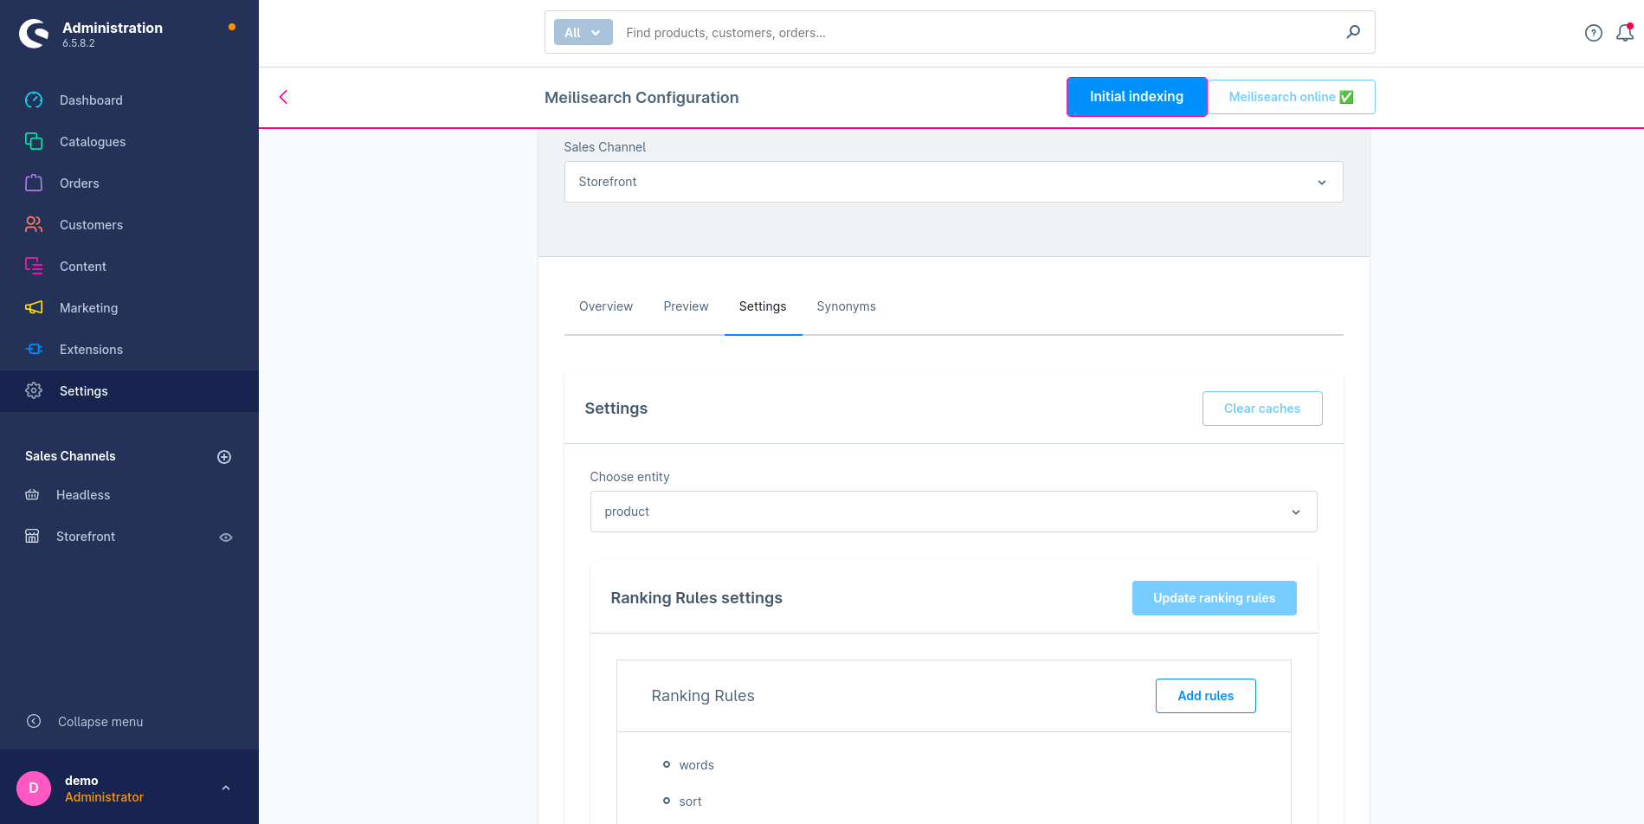Add a new sales channel with plus icon
The width and height of the screenshot is (1644, 824).
(224, 457)
